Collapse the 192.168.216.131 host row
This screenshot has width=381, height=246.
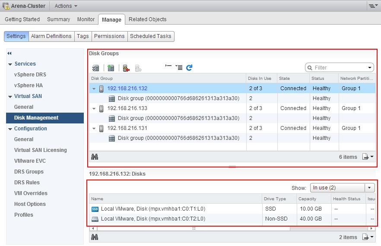[x=94, y=129]
